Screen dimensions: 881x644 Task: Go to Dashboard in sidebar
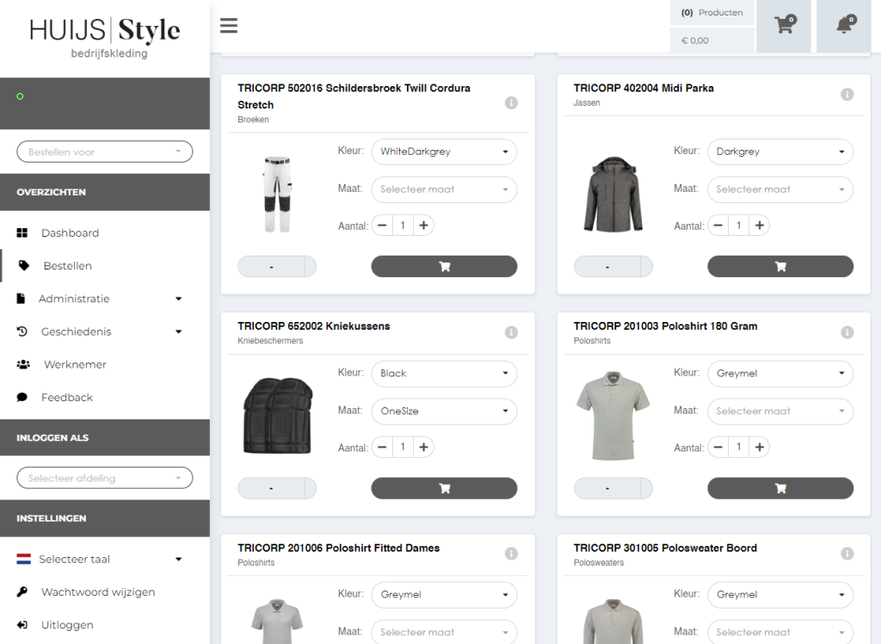pos(70,232)
